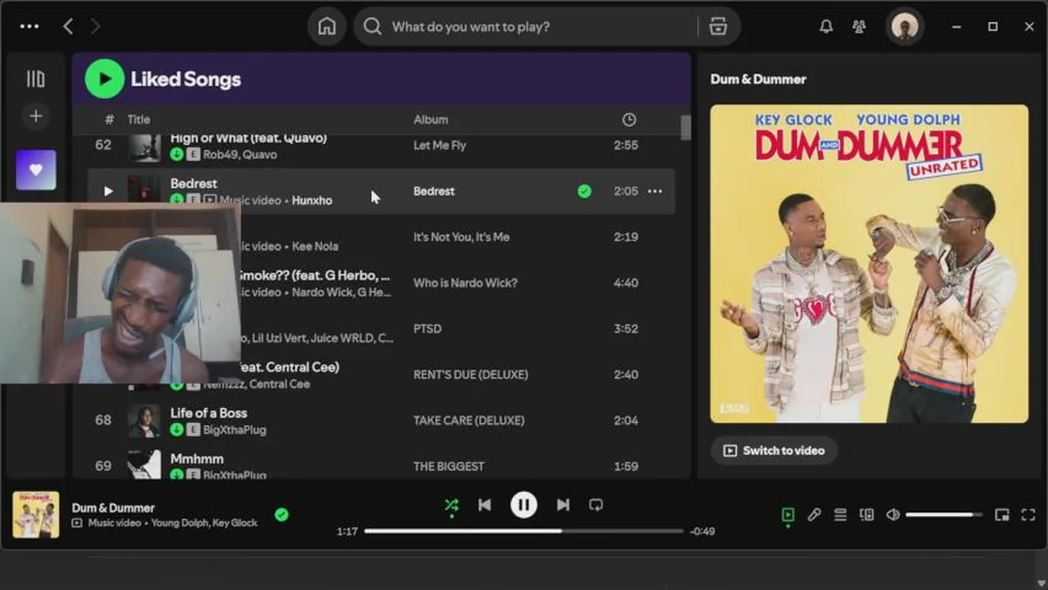The image size is (1048, 590).
Task: Open the Bedrest album link
Action: tap(434, 191)
